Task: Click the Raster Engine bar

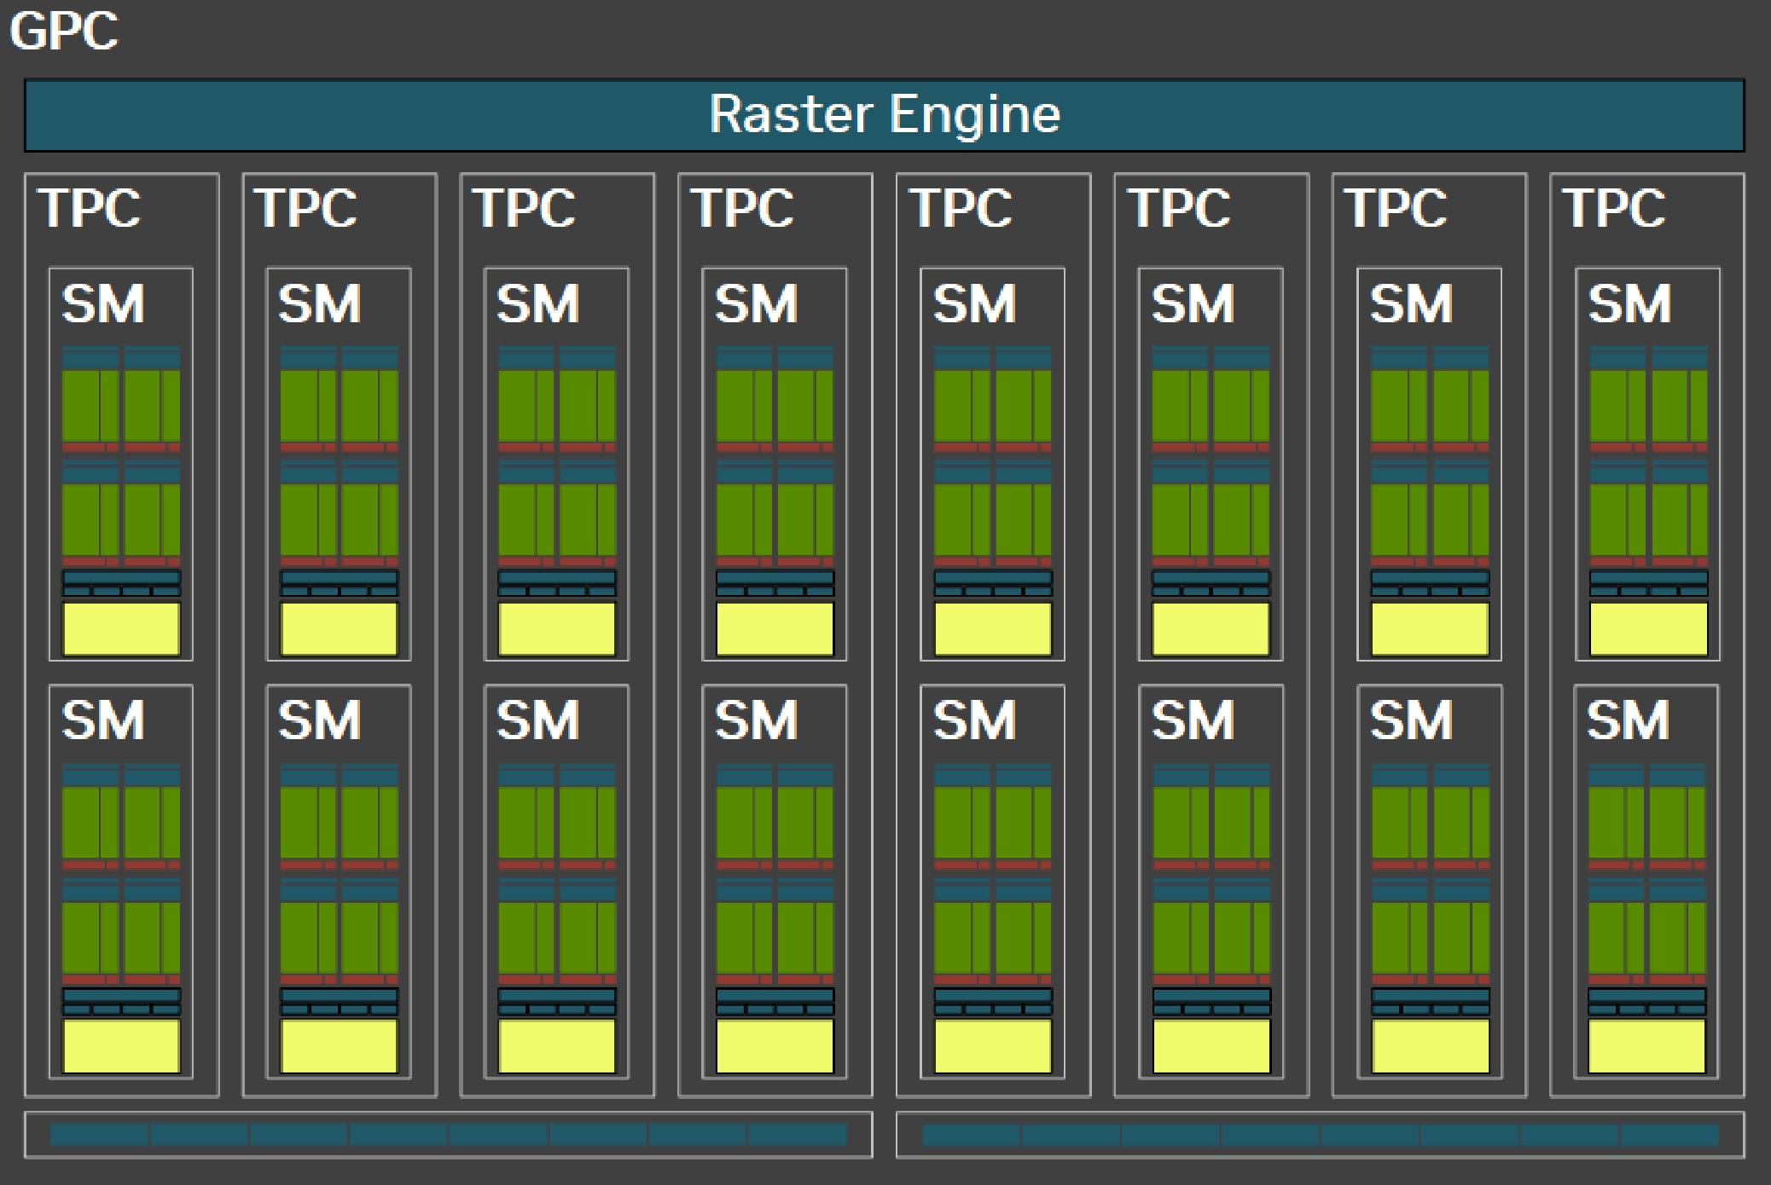Action: 884,115
